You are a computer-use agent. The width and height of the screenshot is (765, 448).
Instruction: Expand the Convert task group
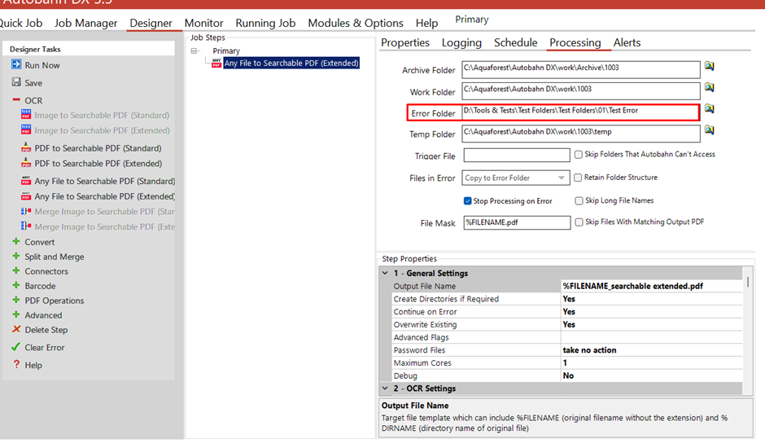click(16, 241)
